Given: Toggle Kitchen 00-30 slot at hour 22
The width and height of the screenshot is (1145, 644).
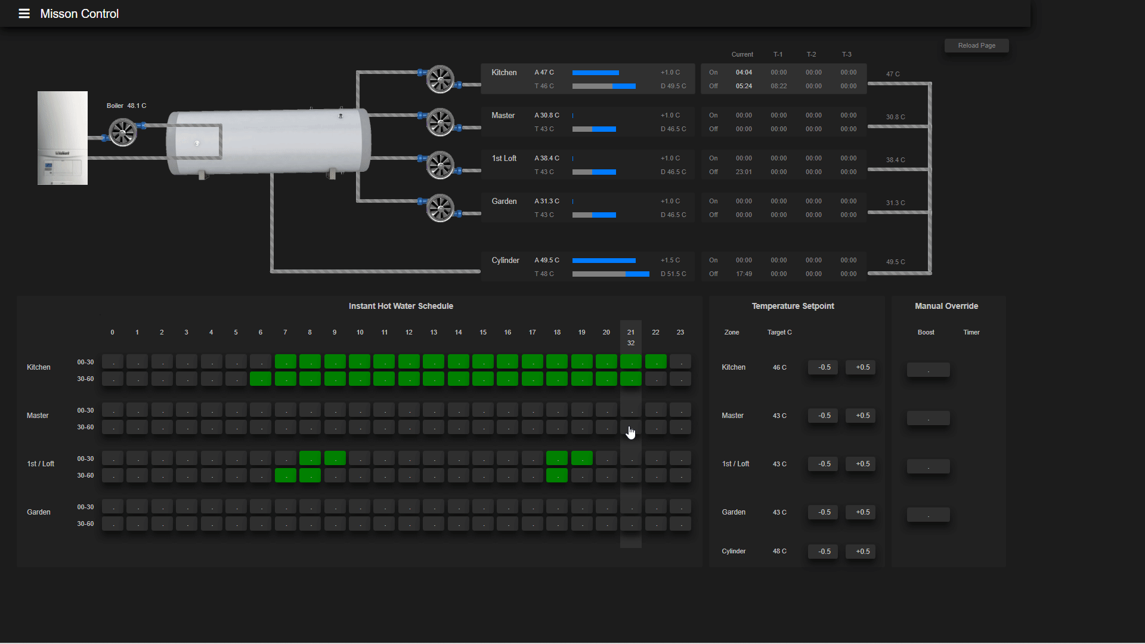Looking at the screenshot, I should coord(656,361).
